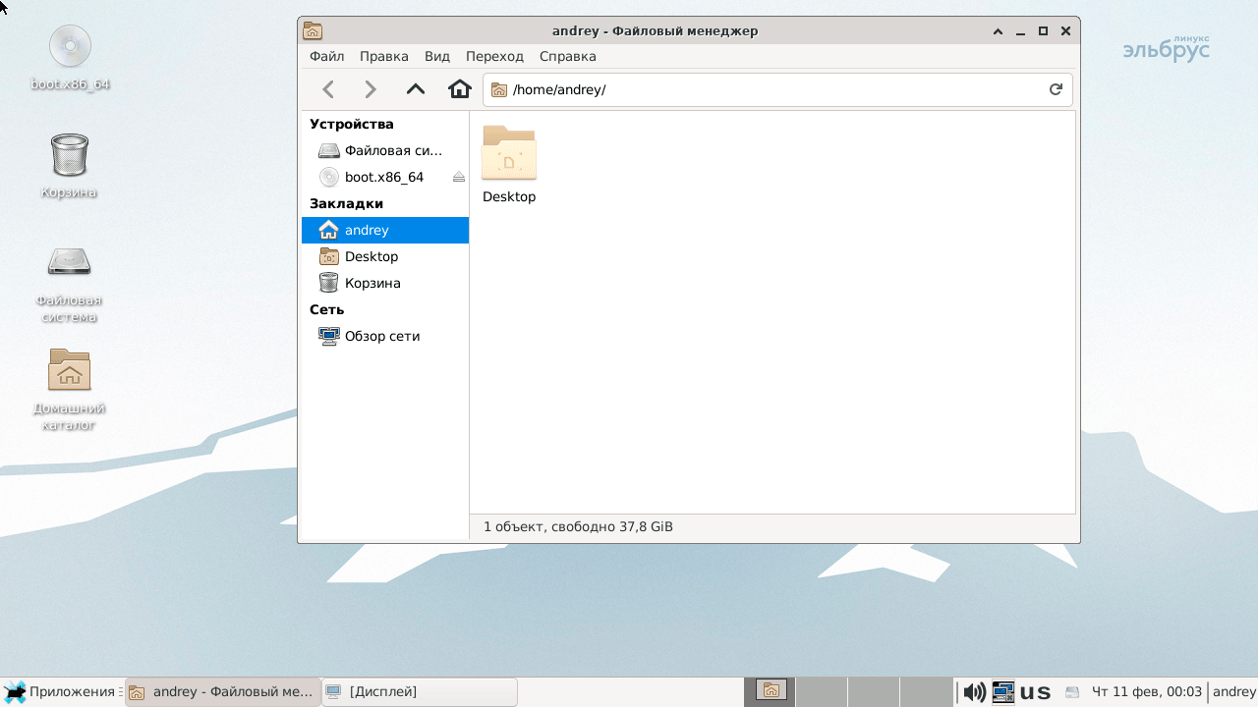Select the Домашний каталог desktop icon

click(x=69, y=390)
